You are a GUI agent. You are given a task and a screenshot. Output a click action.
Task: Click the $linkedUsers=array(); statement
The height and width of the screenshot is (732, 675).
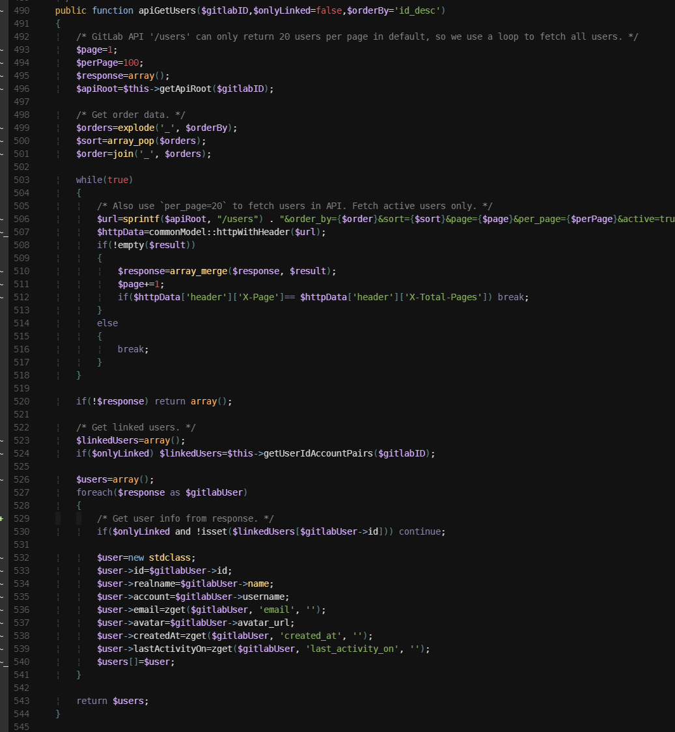131,441
